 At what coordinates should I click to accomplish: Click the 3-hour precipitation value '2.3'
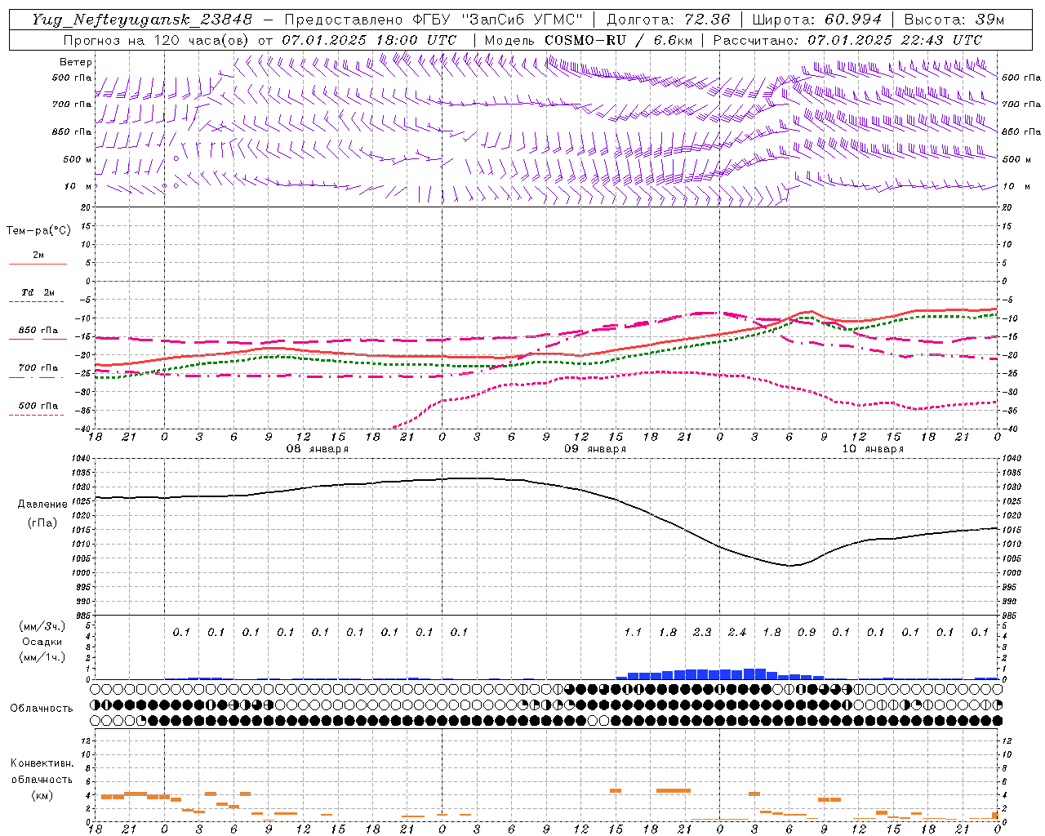pos(702,633)
